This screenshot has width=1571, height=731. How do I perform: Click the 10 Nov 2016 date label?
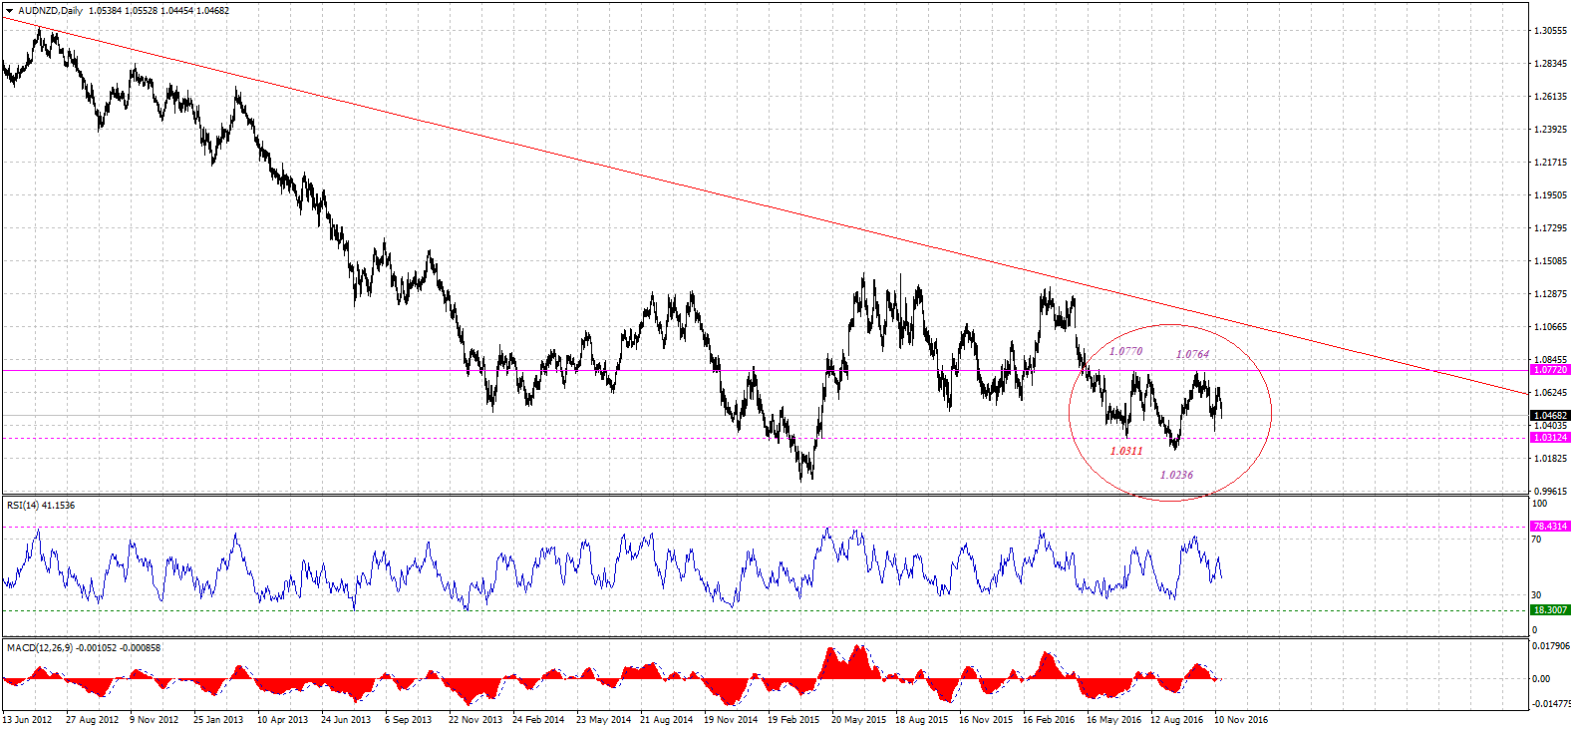pos(1241,720)
